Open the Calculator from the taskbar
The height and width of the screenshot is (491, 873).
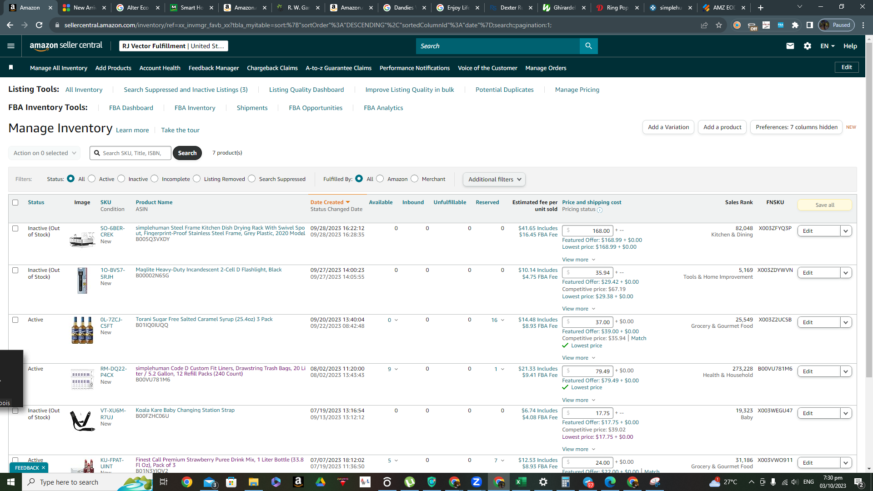566,482
